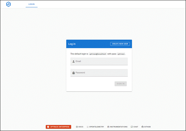The height and width of the screenshot is (131, 186).
Task: Click the CREATE NEW USER button
Action: click(120, 44)
